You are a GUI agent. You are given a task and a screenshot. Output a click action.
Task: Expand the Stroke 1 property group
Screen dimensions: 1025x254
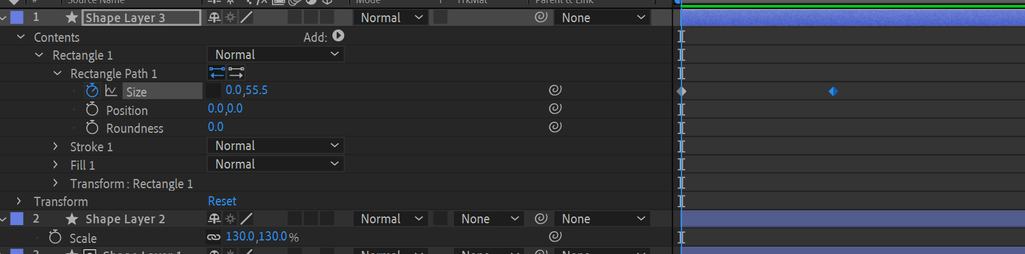pos(56,146)
